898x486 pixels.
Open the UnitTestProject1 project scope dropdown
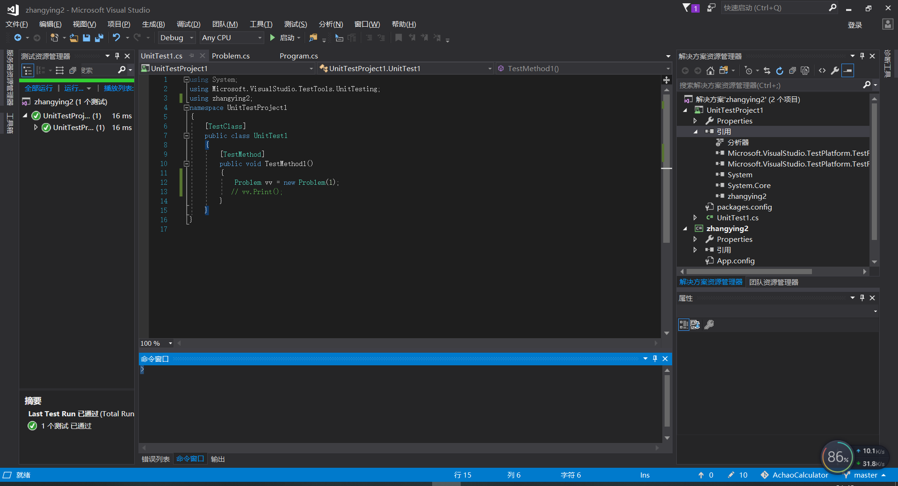tap(228, 69)
